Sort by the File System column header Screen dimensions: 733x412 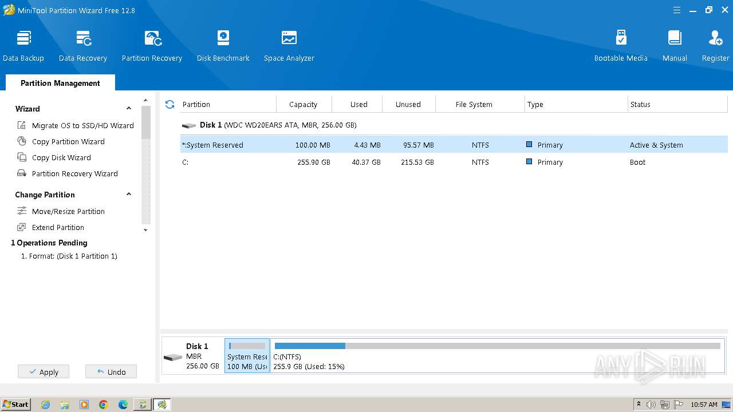[x=480, y=104]
